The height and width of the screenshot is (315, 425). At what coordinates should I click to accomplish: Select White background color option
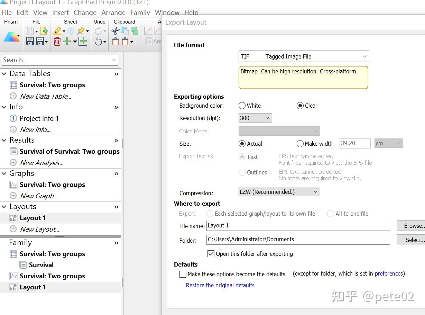(x=242, y=106)
